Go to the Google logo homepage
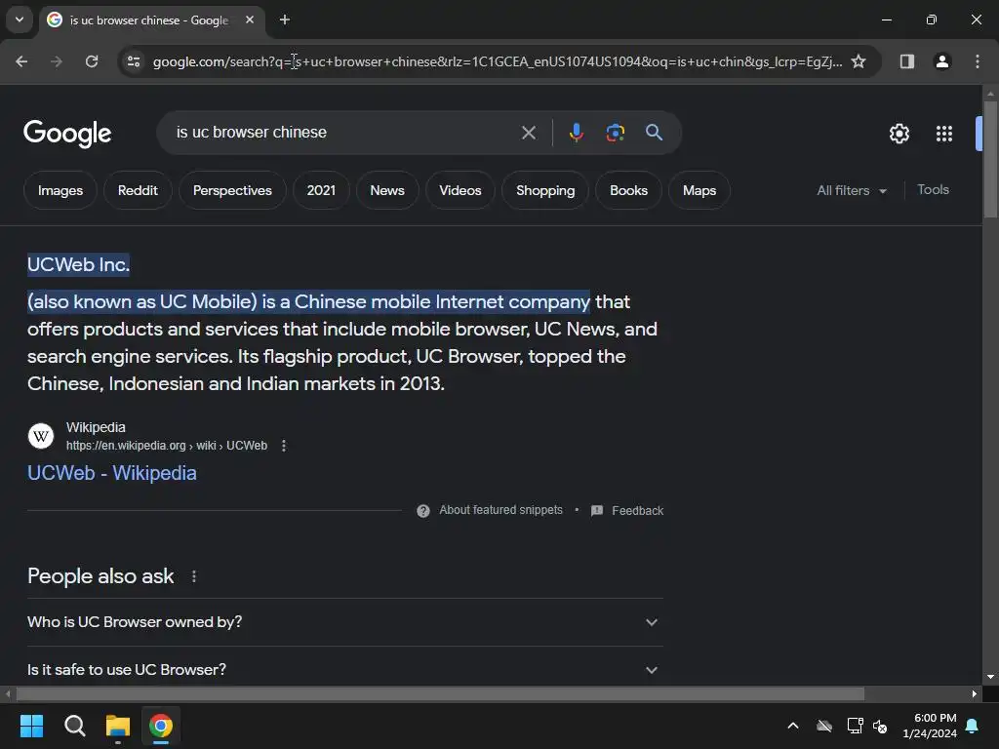999x749 pixels. tap(67, 133)
